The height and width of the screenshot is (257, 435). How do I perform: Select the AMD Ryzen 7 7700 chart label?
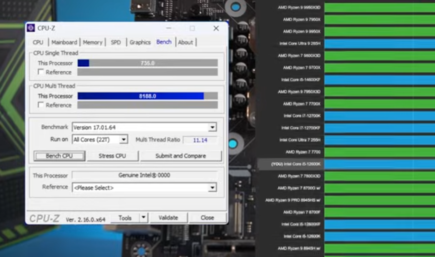point(303,152)
